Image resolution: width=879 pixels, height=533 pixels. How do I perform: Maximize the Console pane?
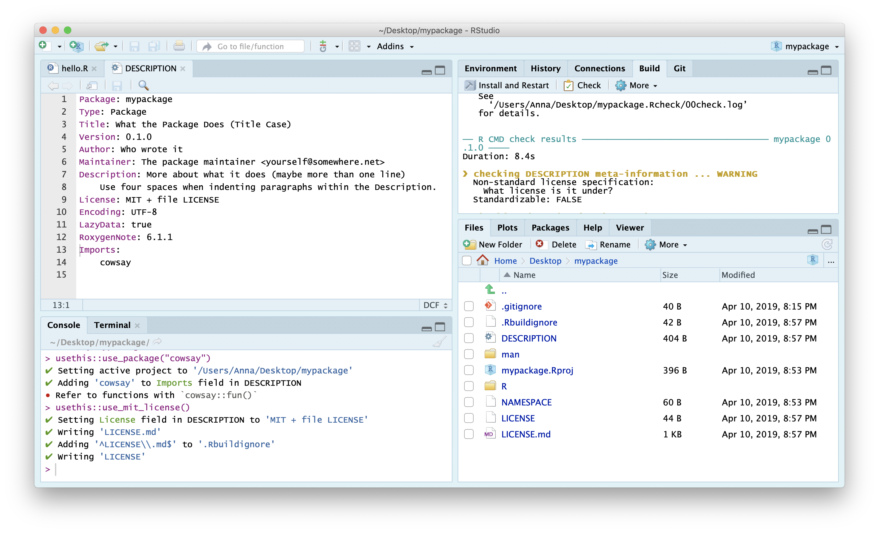tap(440, 327)
